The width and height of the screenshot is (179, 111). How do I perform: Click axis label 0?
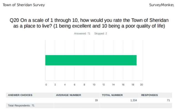[x=46, y=85]
